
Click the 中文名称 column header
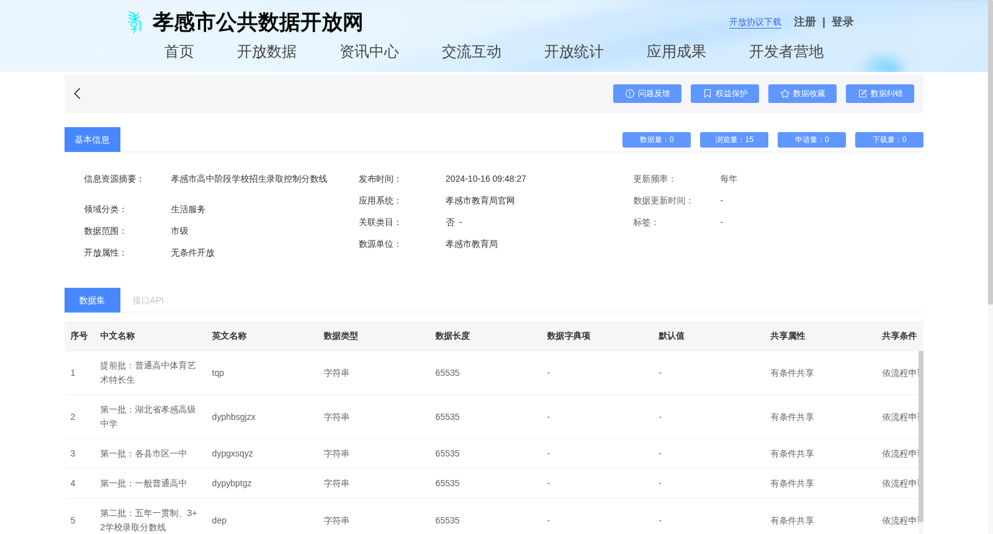tap(117, 336)
